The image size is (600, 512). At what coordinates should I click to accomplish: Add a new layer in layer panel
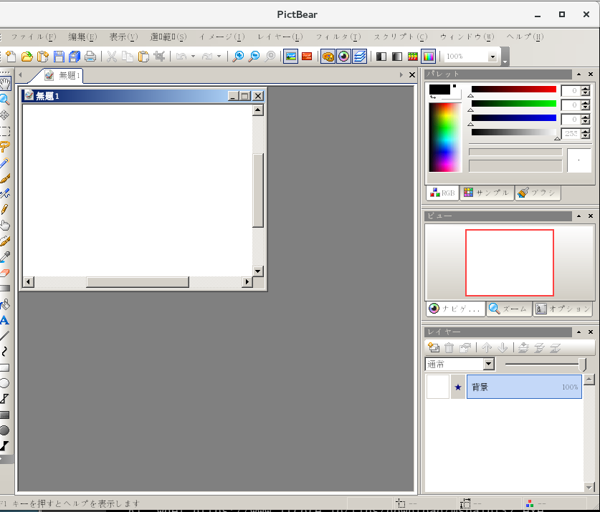tap(433, 348)
